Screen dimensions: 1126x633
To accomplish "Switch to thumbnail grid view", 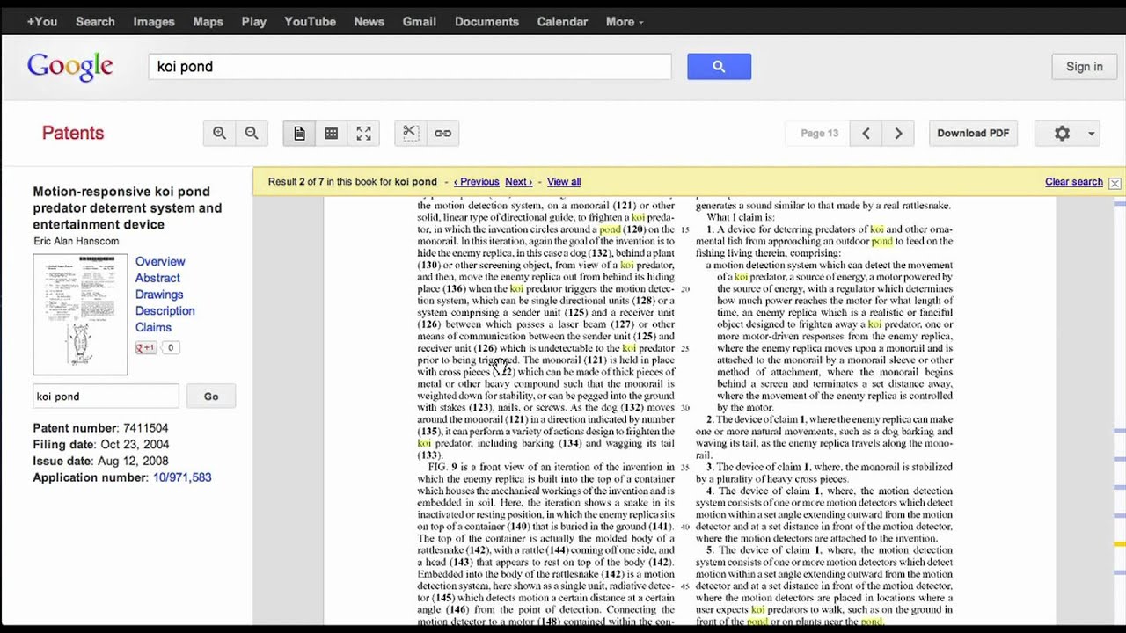I will click(x=331, y=133).
